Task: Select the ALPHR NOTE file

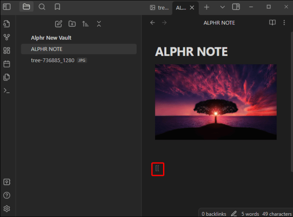Action: pos(79,49)
